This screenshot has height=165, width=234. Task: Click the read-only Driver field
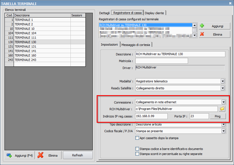click(180, 68)
